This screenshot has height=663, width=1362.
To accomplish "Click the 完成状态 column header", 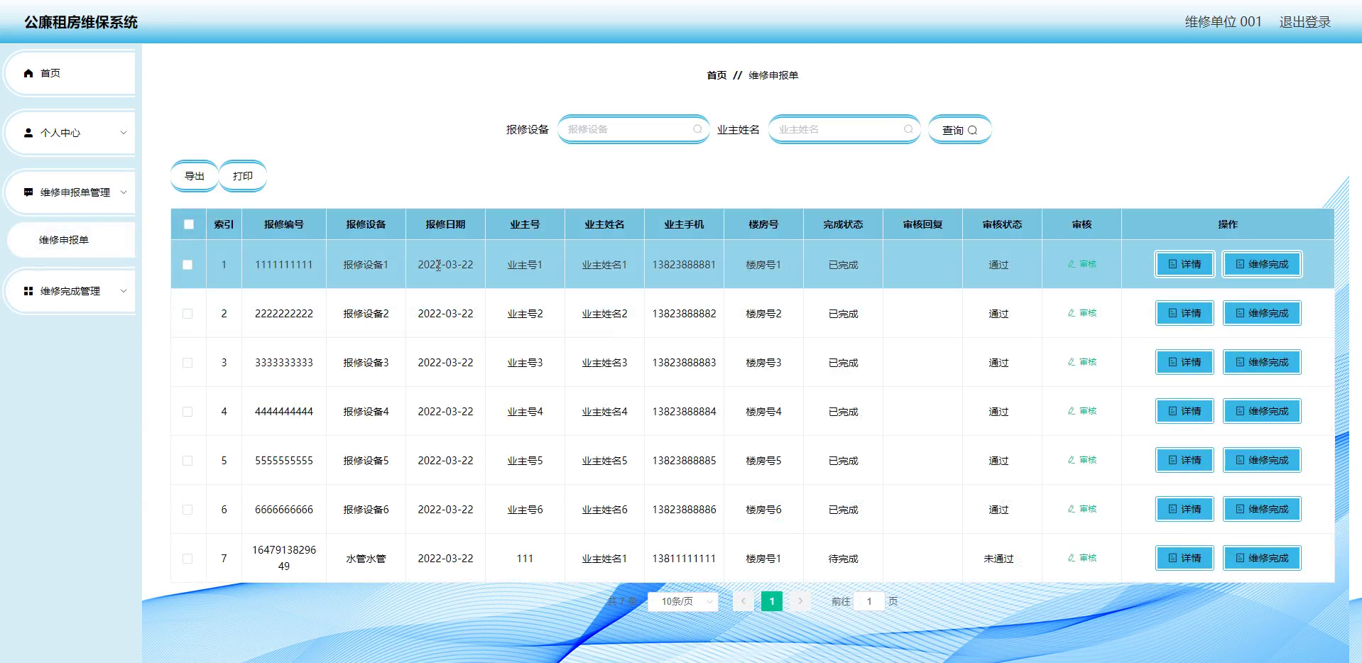I will [x=844, y=224].
